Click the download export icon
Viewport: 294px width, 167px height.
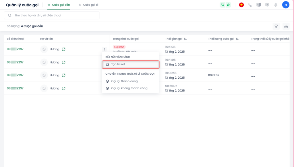pyautogui.click(x=286, y=26)
